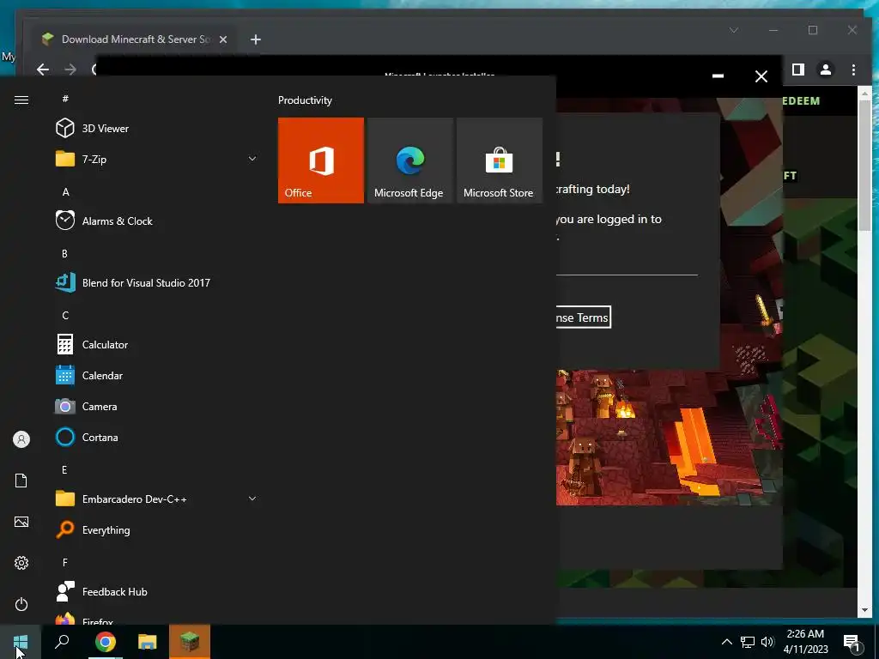Open the Microsoft Store tile
Viewport: 879px width, 659px height.
pyautogui.click(x=500, y=160)
